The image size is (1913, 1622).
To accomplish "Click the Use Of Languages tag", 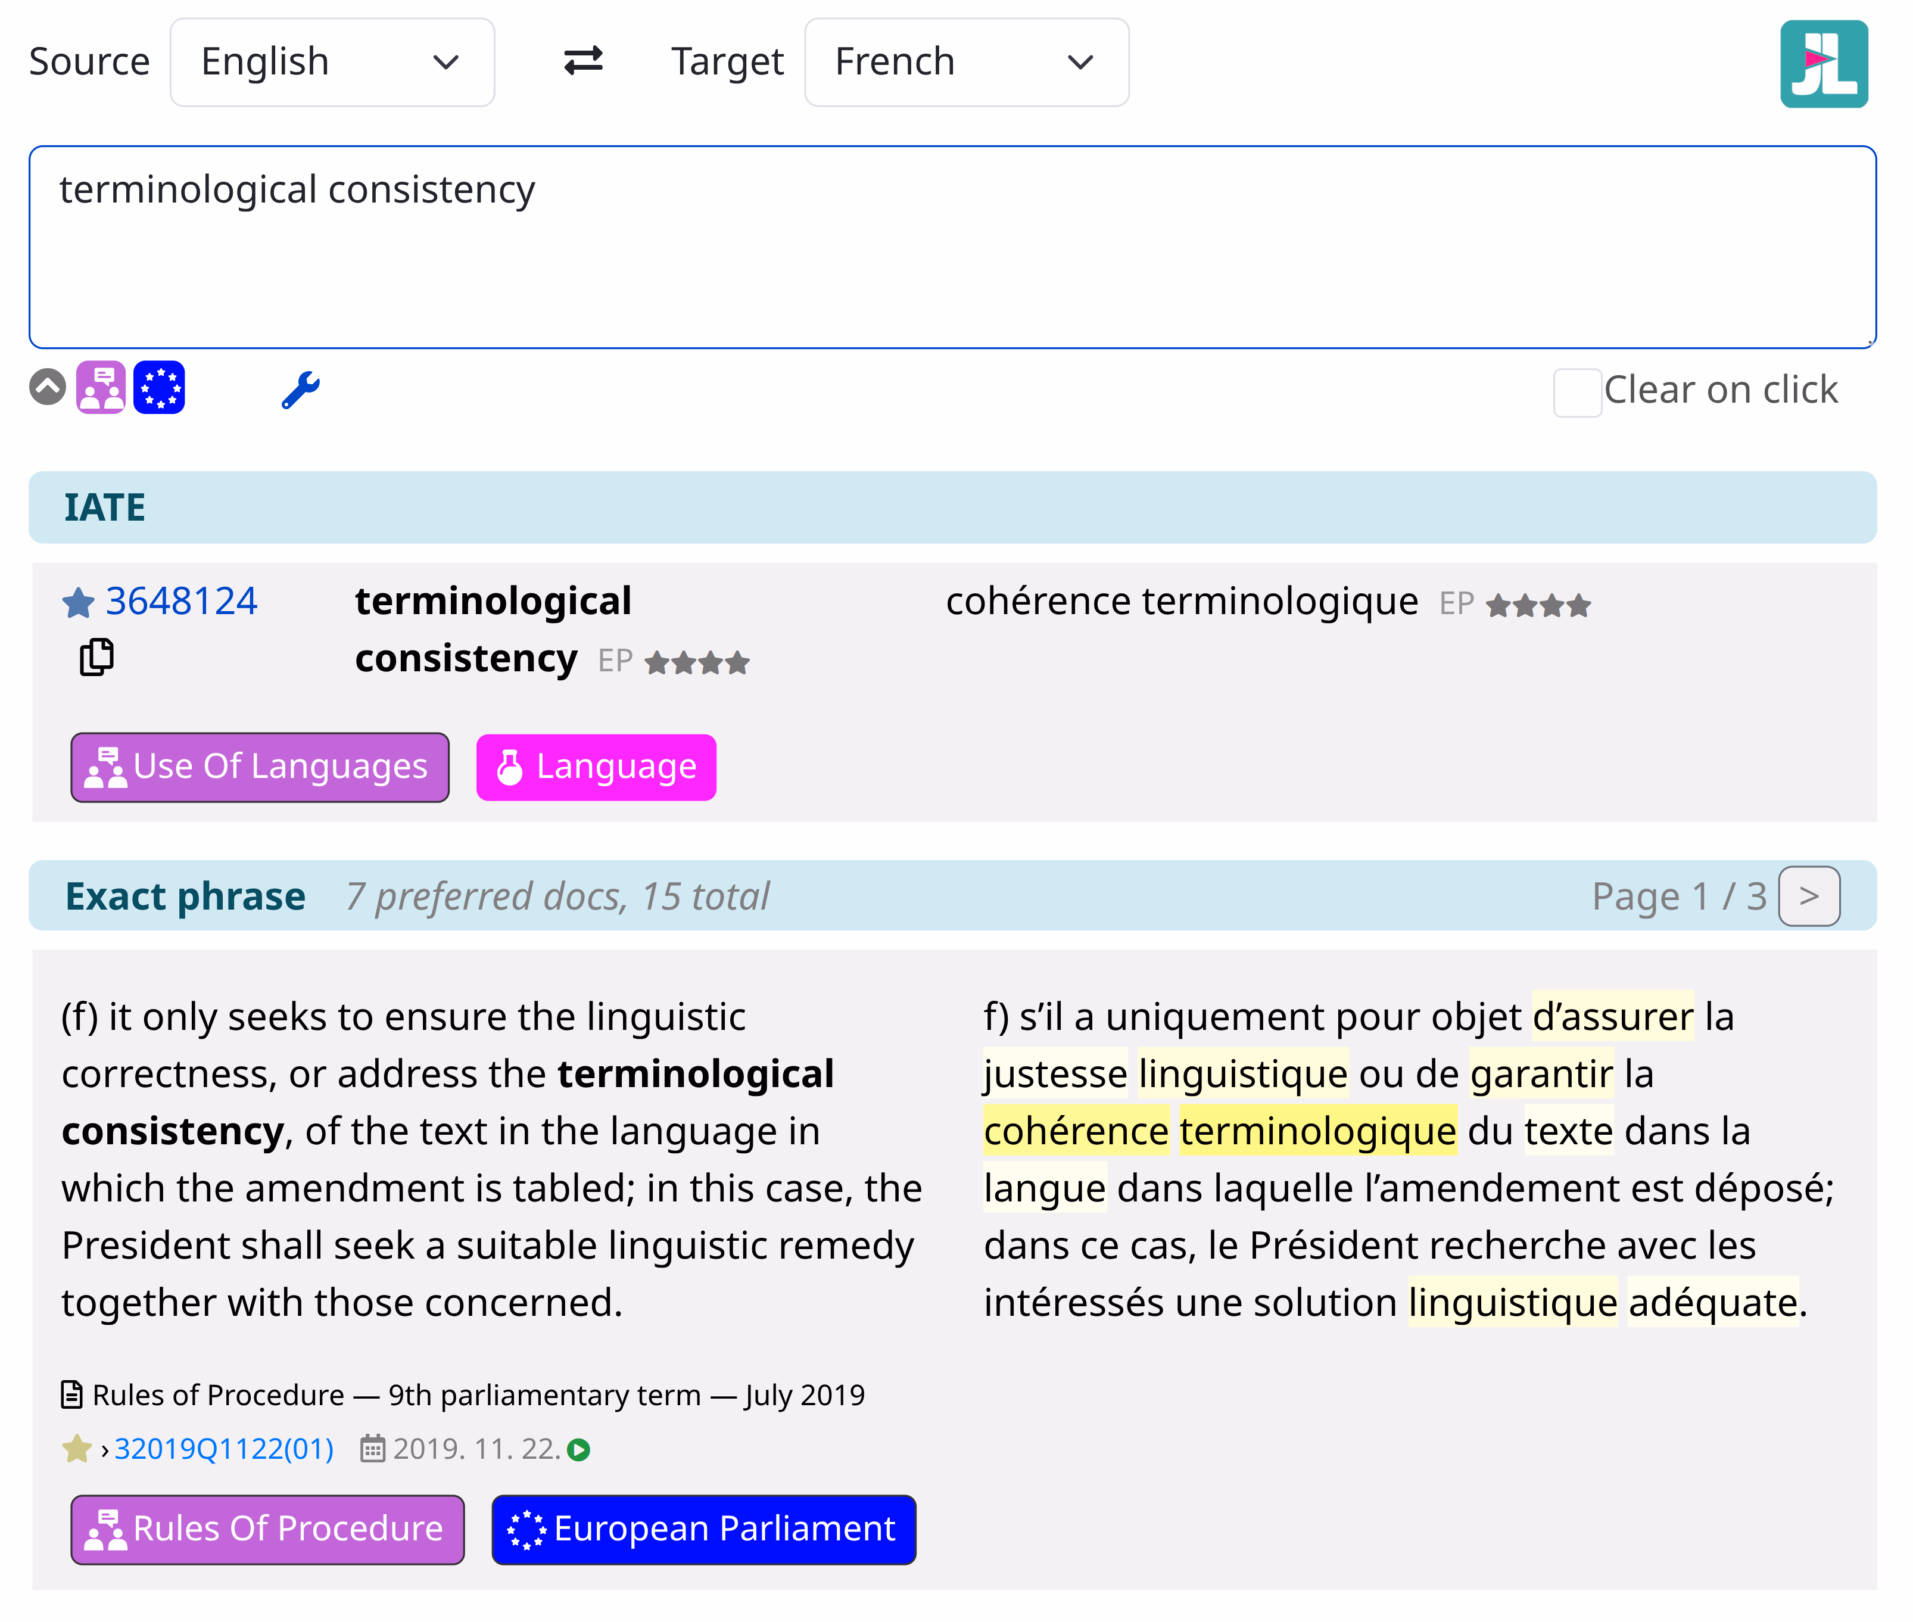I will (x=260, y=767).
